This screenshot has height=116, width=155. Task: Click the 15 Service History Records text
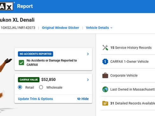pos(131,48)
